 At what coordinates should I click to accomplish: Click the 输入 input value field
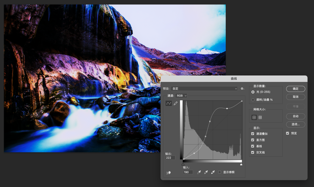pyautogui.click(x=188, y=172)
